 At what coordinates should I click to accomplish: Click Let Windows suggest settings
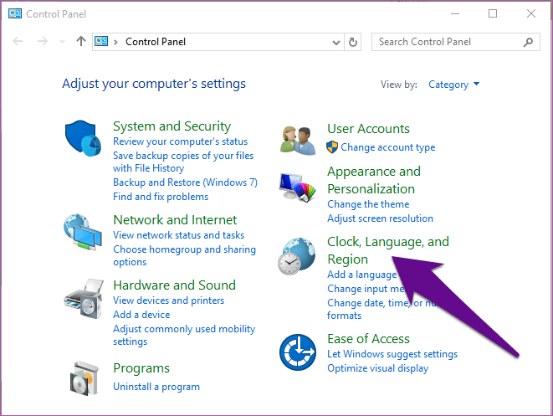(392, 354)
